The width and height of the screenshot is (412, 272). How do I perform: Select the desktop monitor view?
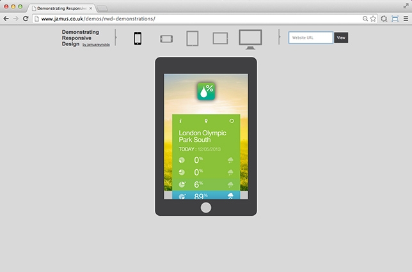(x=250, y=38)
